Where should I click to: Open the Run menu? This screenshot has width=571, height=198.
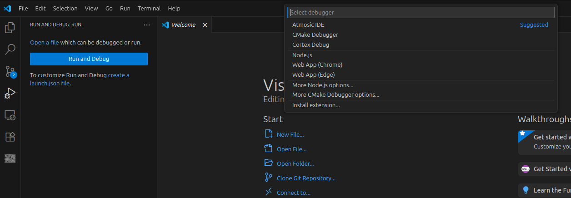[x=125, y=8]
